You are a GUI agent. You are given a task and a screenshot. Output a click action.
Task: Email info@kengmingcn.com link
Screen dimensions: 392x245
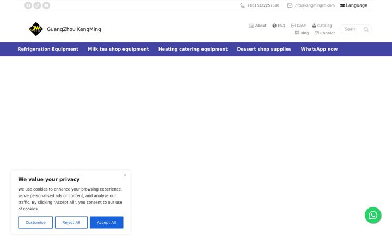[311, 5]
